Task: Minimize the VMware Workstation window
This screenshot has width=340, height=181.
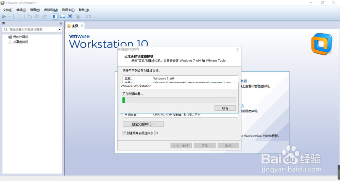Action: (x=311, y=3)
